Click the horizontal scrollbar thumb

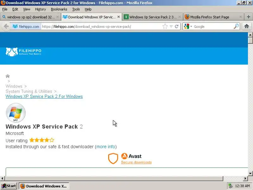point(114,179)
